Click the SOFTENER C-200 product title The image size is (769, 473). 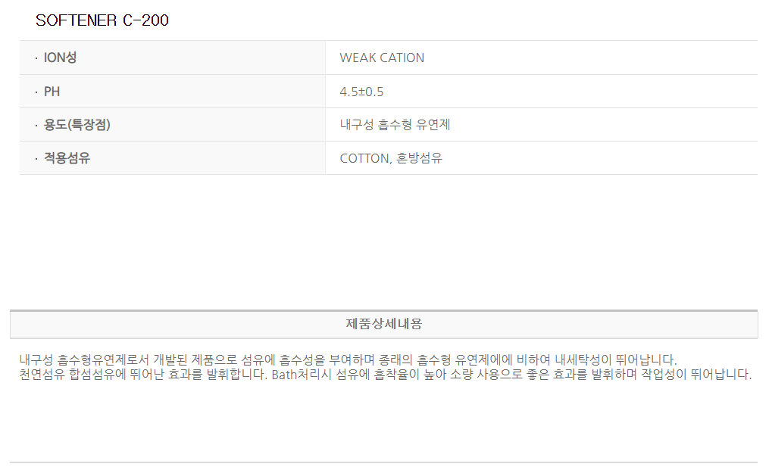[102, 20]
